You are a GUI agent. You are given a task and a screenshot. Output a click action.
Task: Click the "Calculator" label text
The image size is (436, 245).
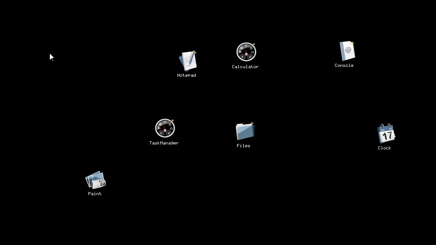pyautogui.click(x=245, y=67)
